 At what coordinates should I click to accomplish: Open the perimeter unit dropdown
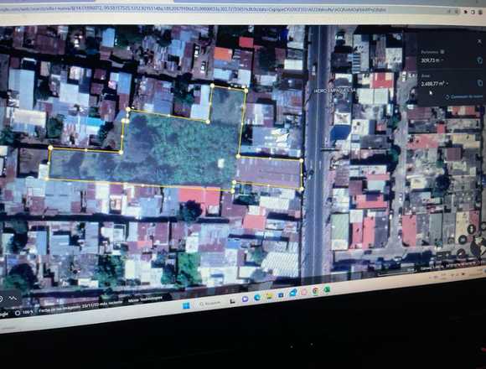tap(442, 60)
